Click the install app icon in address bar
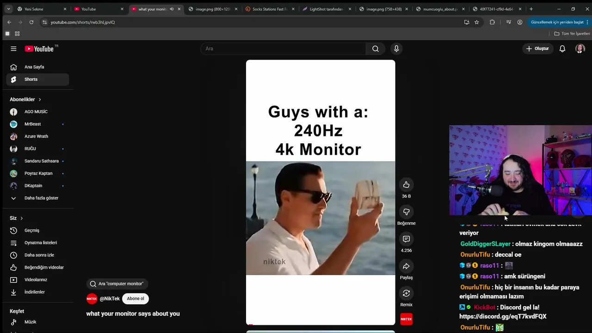592x333 pixels. click(x=467, y=22)
